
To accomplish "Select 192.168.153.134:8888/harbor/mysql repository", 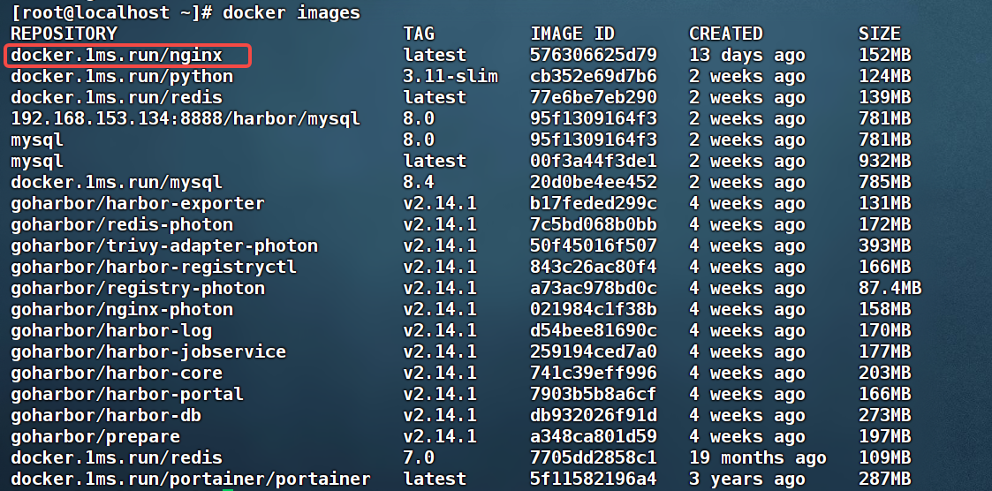I will pyautogui.click(x=186, y=118).
